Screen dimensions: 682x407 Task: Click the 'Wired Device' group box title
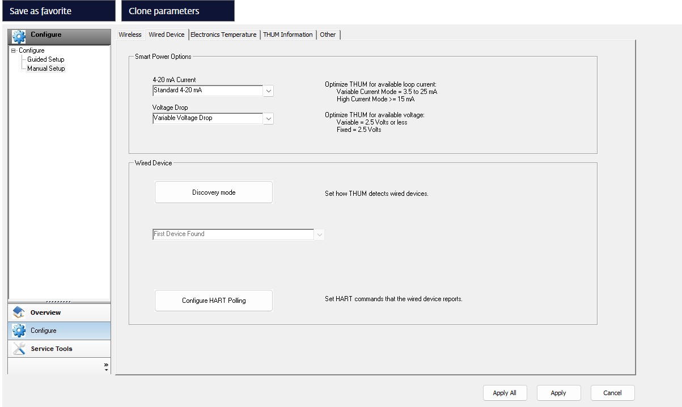pyautogui.click(x=153, y=163)
